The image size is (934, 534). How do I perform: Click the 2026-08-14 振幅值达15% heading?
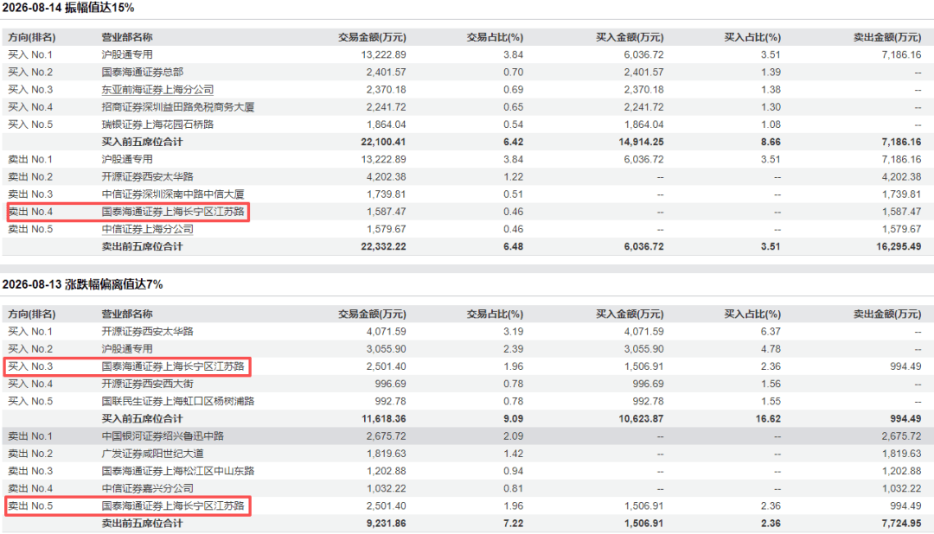pos(68,8)
